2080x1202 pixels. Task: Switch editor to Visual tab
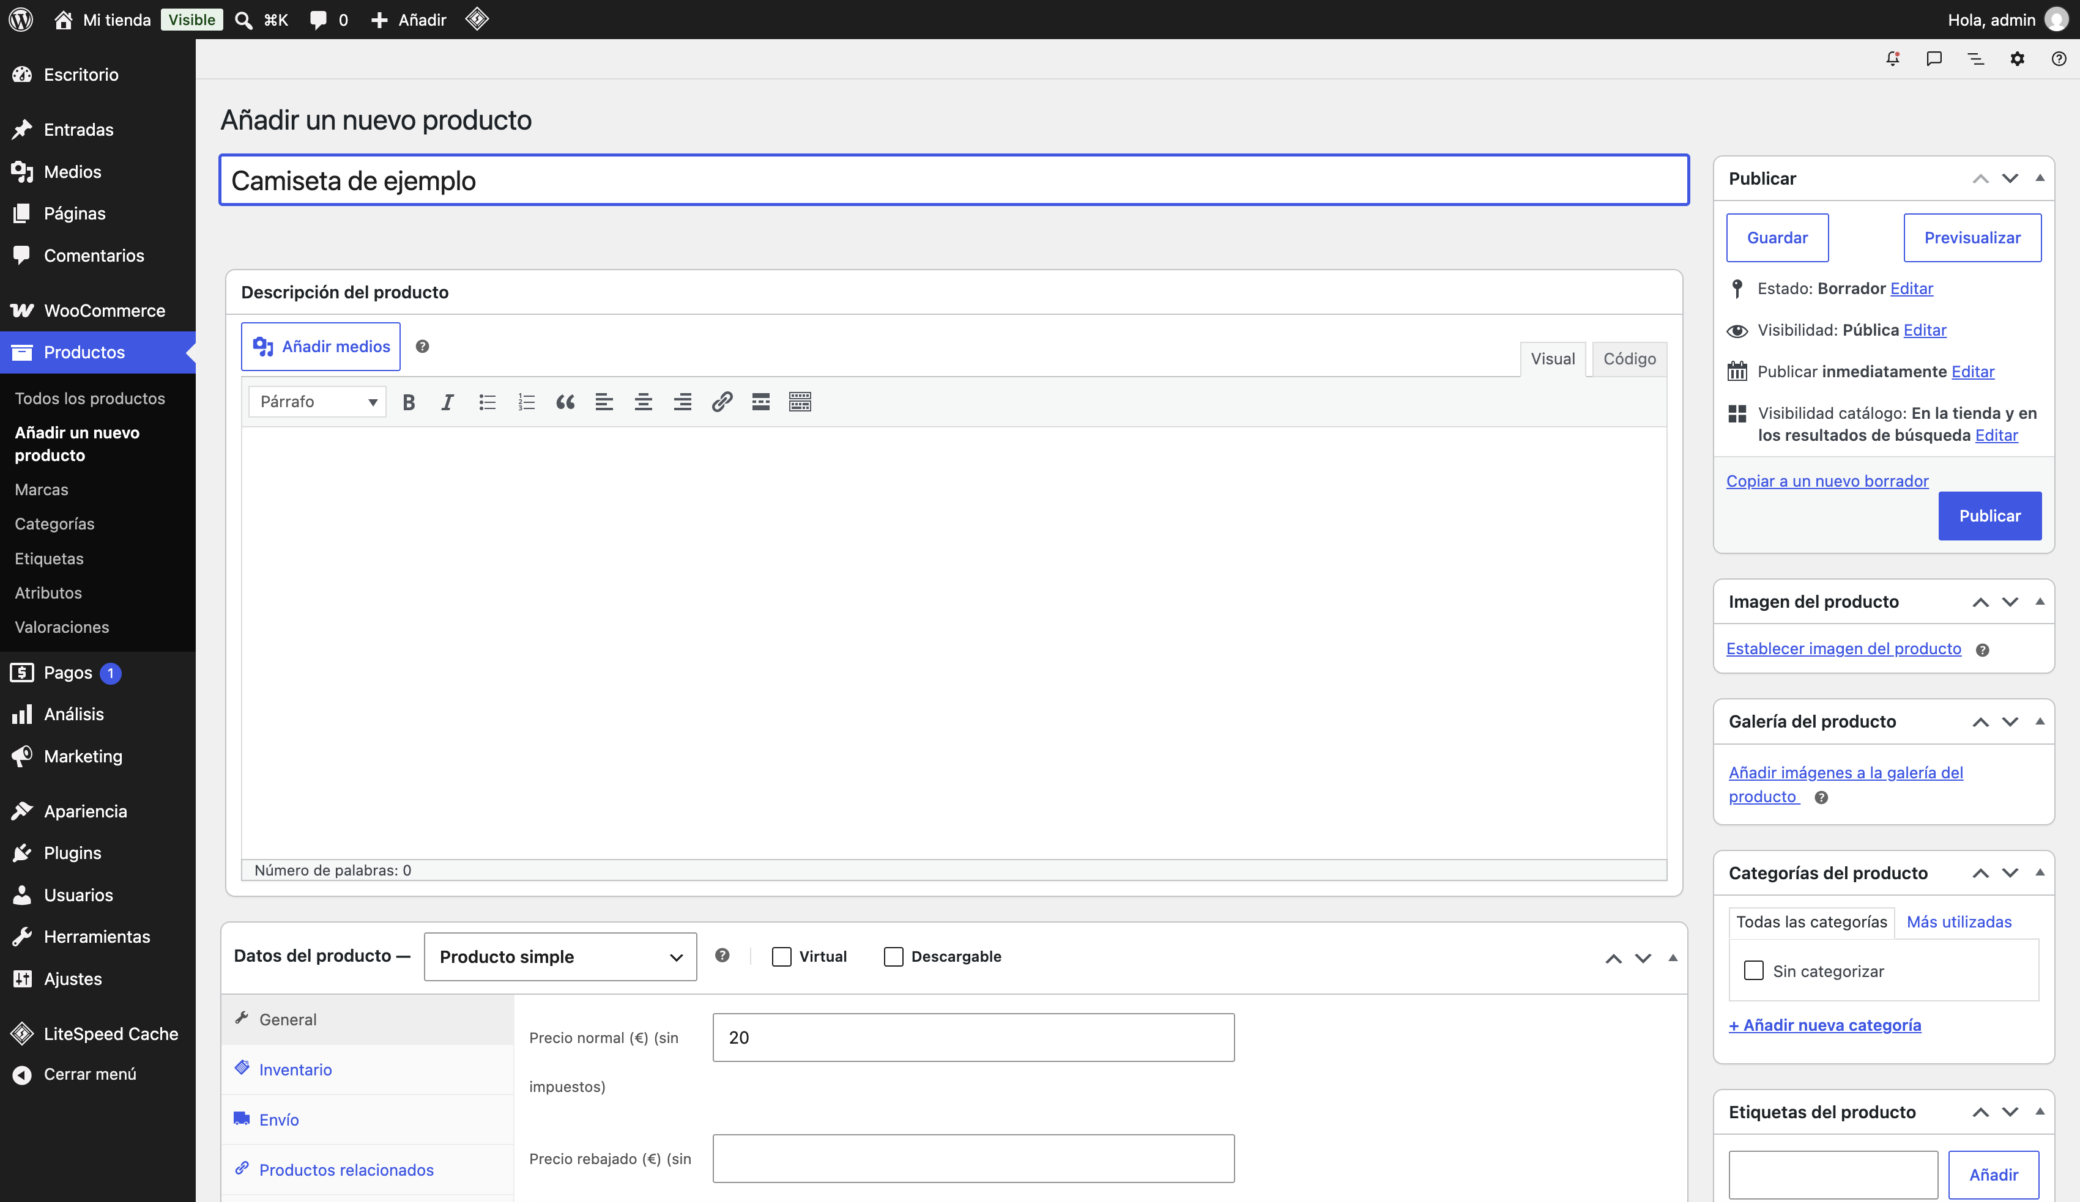[x=1553, y=359]
